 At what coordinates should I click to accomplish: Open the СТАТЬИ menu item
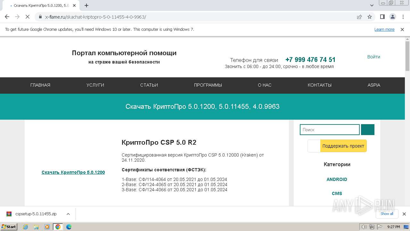point(149,85)
